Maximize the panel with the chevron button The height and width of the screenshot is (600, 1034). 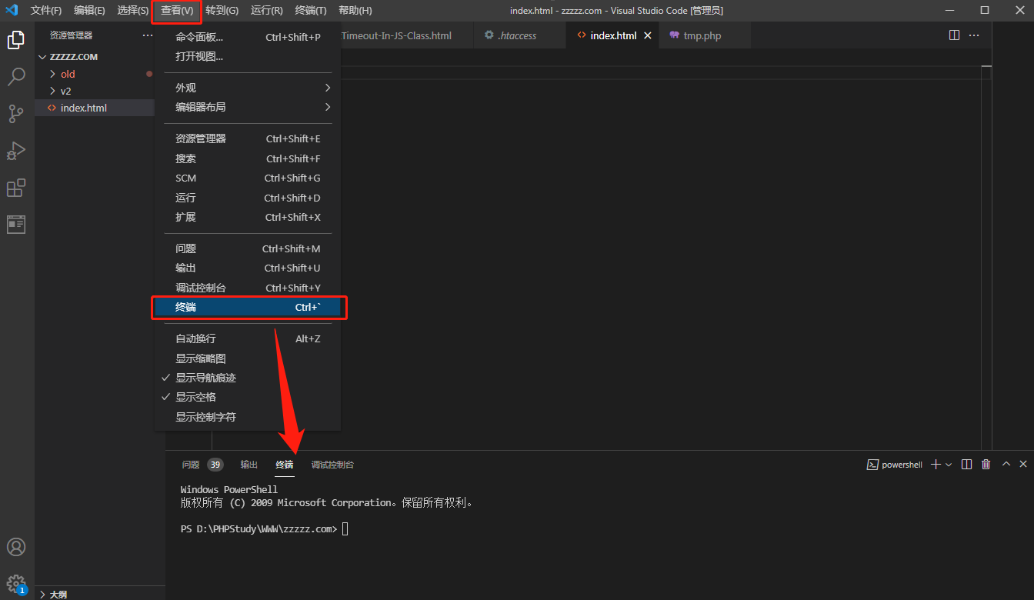coord(1006,464)
